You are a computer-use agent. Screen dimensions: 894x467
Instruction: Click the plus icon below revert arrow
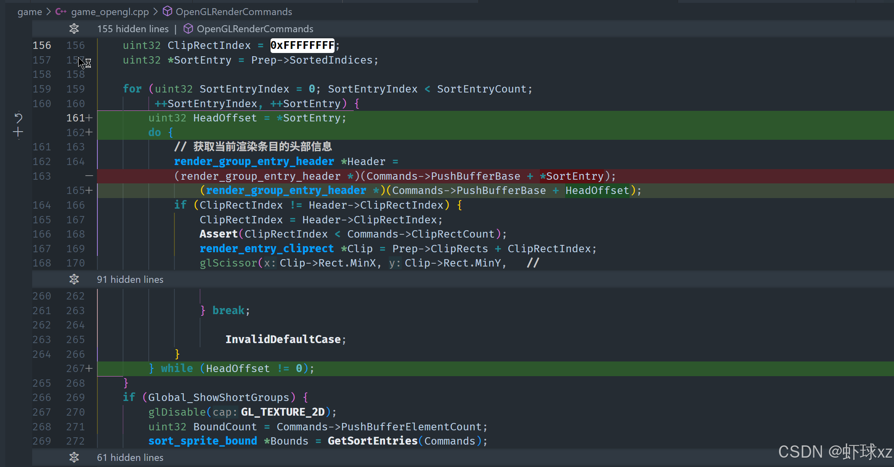click(x=18, y=132)
